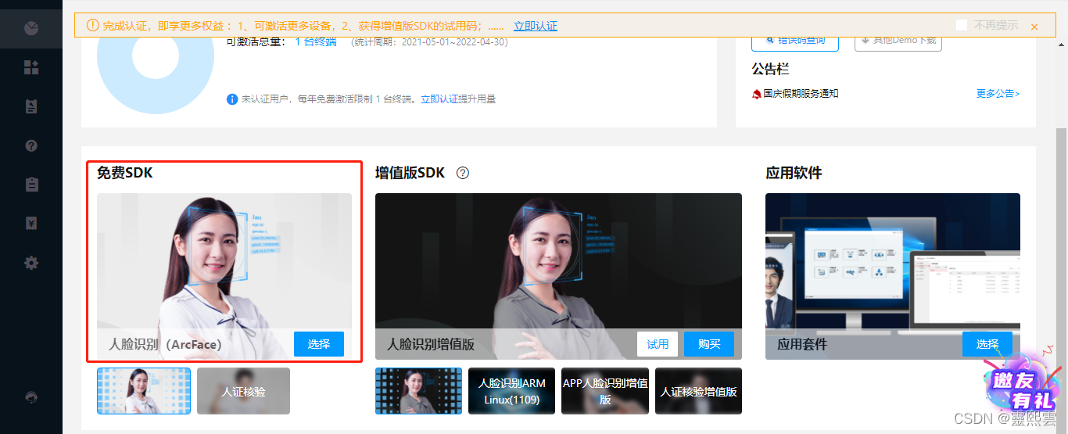
Task: Select the ArcFace face recognition thumbnail
Action: tap(144, 391)
